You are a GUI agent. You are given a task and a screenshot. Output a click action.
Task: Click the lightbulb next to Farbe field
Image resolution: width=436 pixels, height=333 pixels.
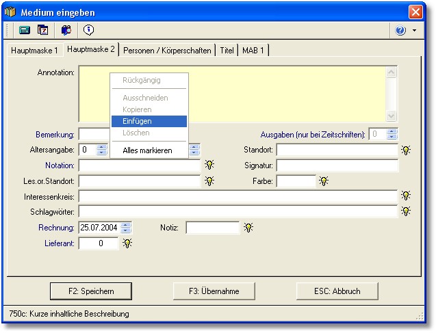[x=324, y=181]
